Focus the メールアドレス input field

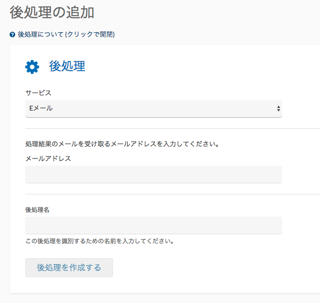[153, 174]
